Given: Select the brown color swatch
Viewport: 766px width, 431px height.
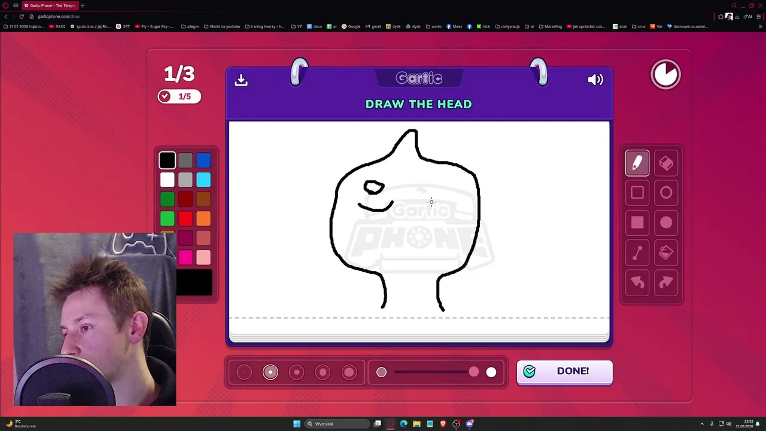Looking at the screenshot, I should tap(203, 199).
